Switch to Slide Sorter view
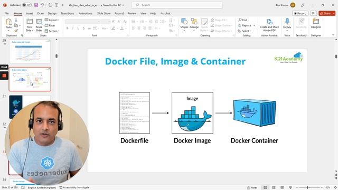 point(274,188)
